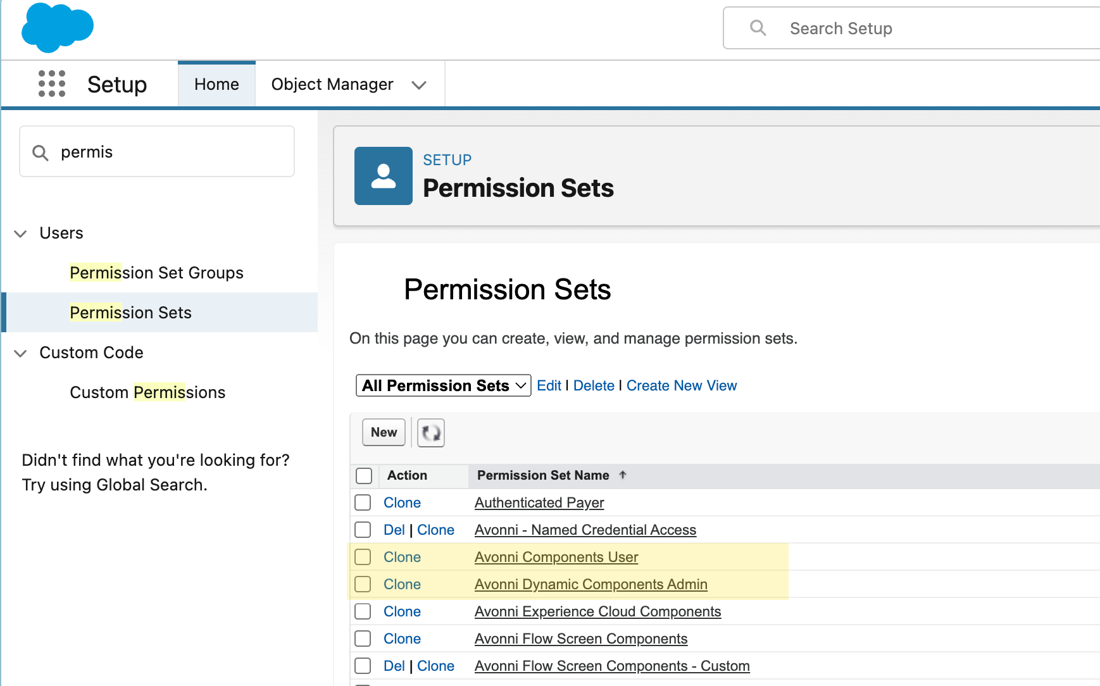Click the magnifier icon in Quick Find
This screenshot has width=1100, height=686.
(x=41, y=153)
